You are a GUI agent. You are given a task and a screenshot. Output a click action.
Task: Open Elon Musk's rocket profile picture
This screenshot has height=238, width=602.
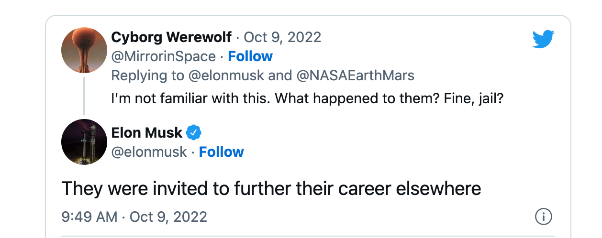84,142
